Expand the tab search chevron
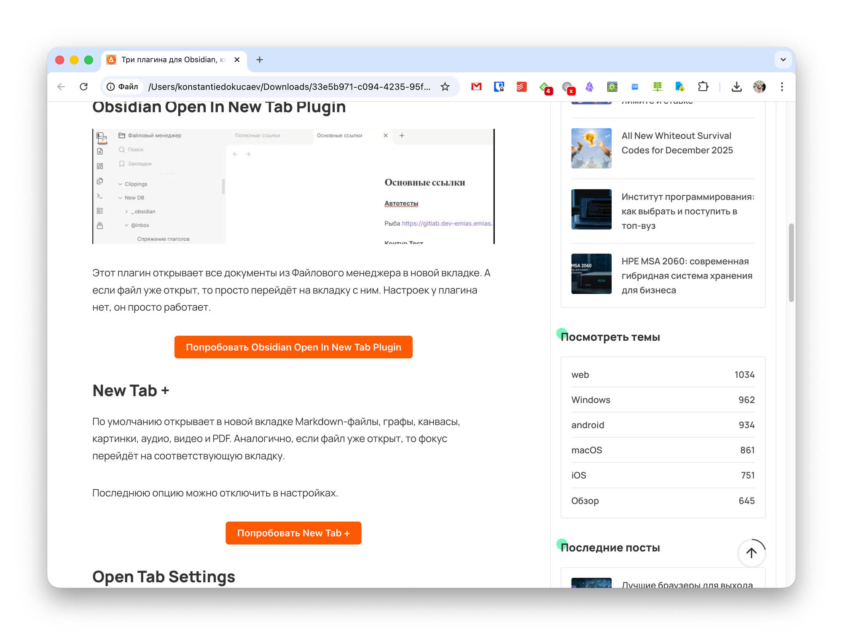Image resolution: width=843 pixels, height=635 pixels. (783, 60)
